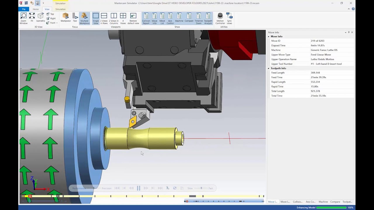
Task: Toggle the Move Info panel button
Action: (155, 18)
